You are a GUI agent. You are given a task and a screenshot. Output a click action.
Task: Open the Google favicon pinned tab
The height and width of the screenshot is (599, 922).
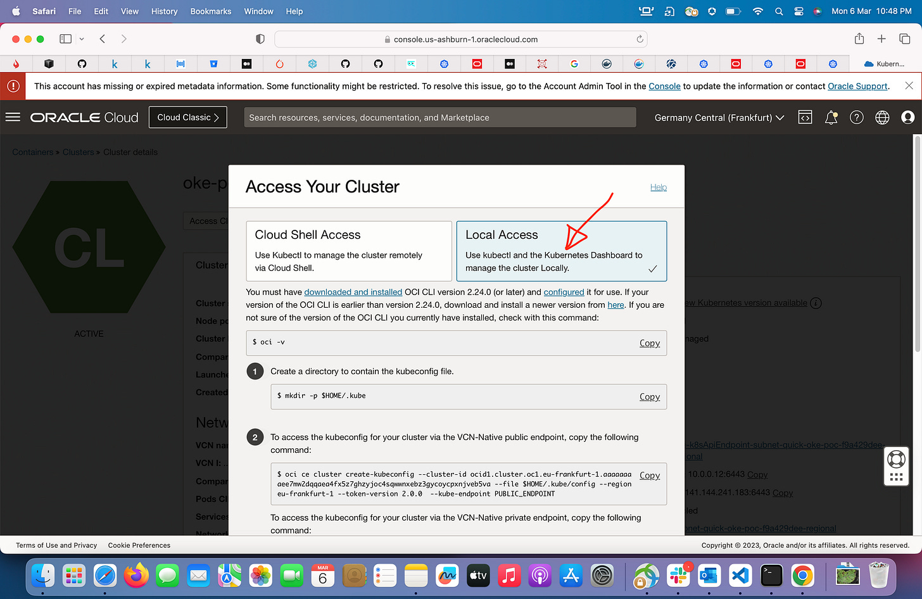[574, 64]
